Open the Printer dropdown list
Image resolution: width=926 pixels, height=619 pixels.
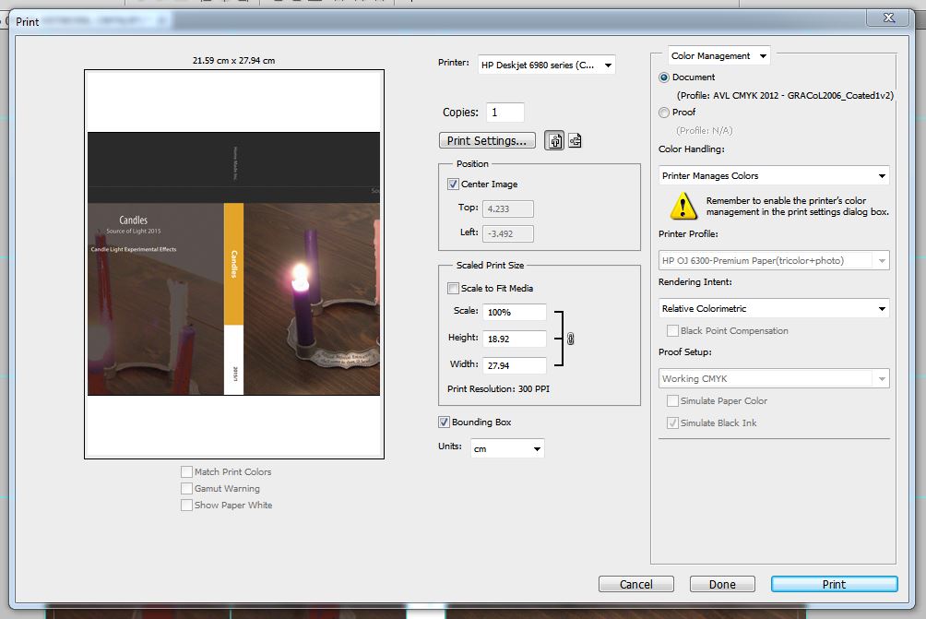[x=546, y=65]
